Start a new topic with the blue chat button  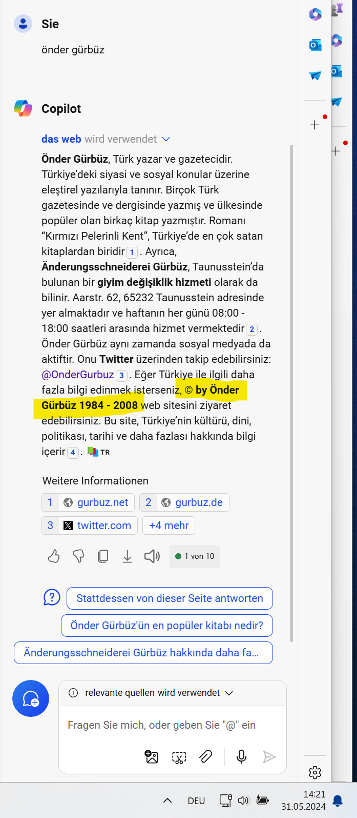31,698
